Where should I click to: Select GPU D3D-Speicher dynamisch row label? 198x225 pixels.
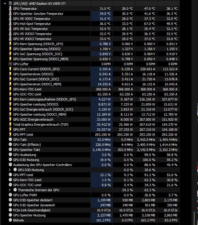[34, 205]
